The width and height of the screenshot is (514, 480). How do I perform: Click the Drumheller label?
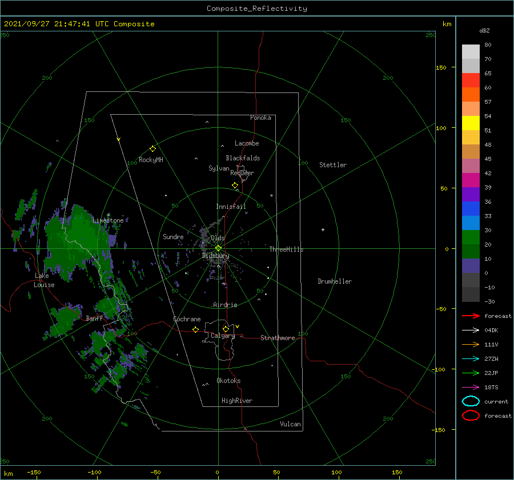(x=335, y=281)
